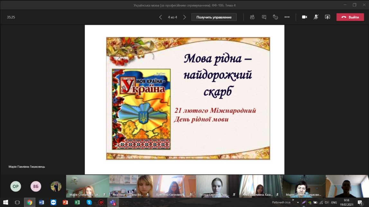Click the share content icon
Image resolution: width=369 pixels, height=207 pixels.
(328, 17)
